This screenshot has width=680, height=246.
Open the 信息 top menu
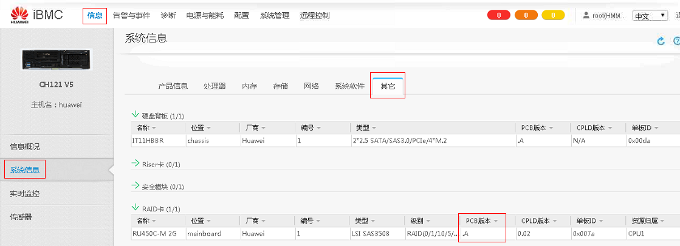95,16
